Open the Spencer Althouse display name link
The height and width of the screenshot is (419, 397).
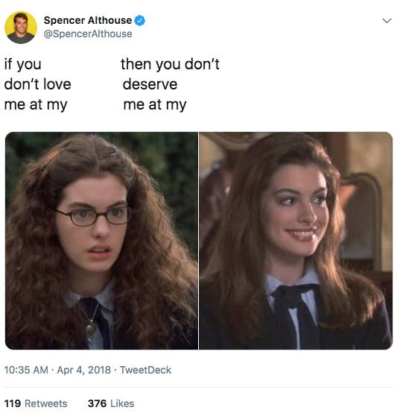click(88, 20)
